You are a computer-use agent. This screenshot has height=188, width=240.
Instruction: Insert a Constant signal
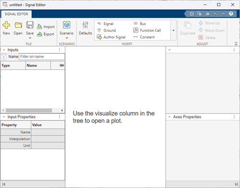[144, 37]
